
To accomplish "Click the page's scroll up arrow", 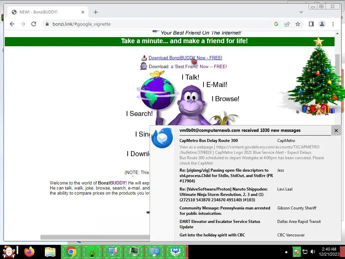I will coord(337,33).
